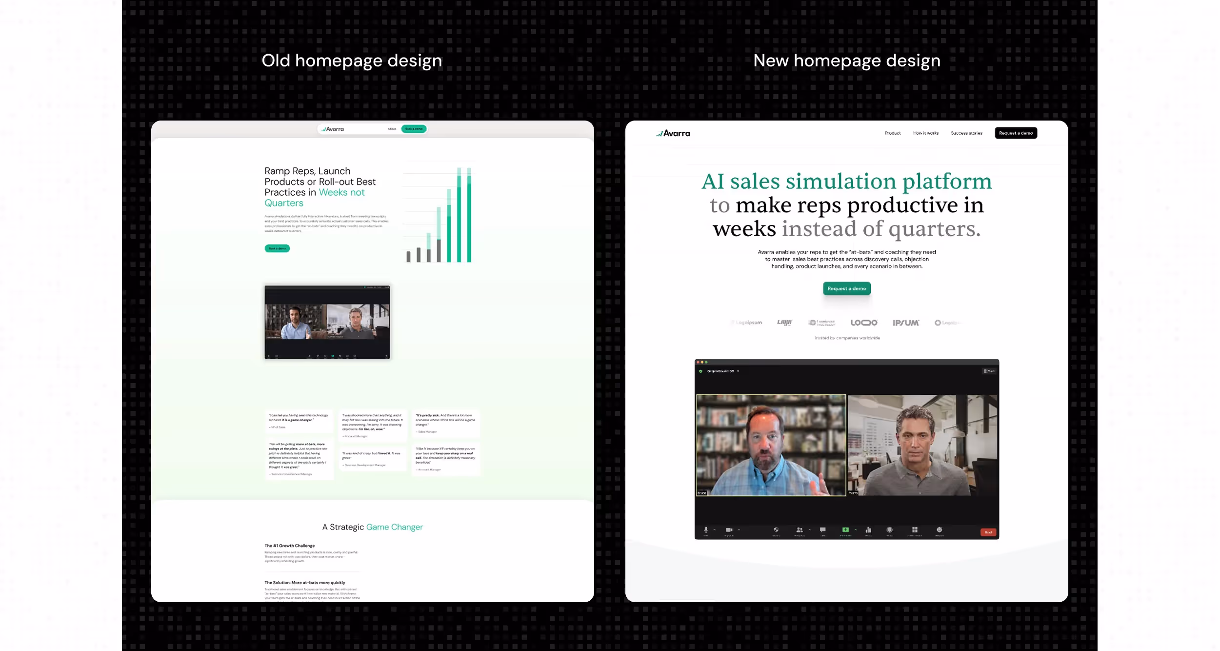Click the green Share Screen icon
This screenshot has width=1220, height=651.
[x=845, y=530]
